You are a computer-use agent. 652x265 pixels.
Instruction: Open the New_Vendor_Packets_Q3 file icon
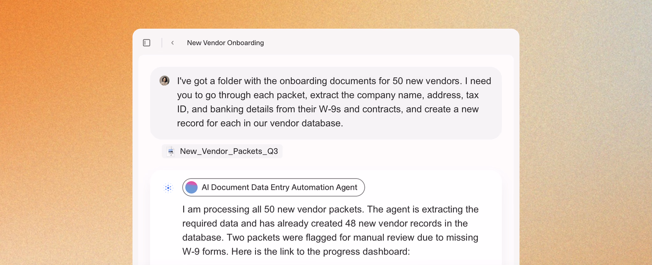pos(171,151)
